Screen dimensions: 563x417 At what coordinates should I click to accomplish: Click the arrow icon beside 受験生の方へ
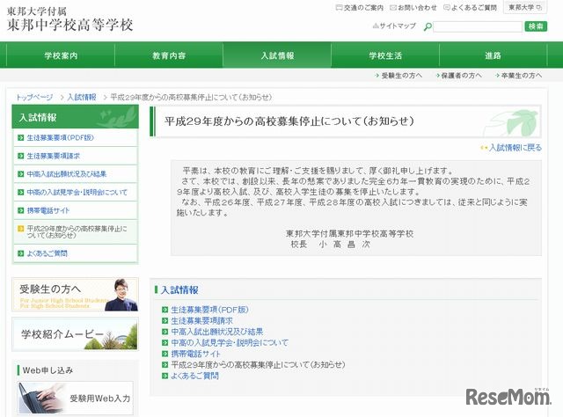tap(376, 76)
